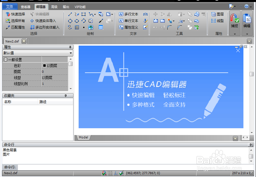The image size is (256, 177).
Task: Click the Rotate tool icon
Action: [x=162, y=14]
